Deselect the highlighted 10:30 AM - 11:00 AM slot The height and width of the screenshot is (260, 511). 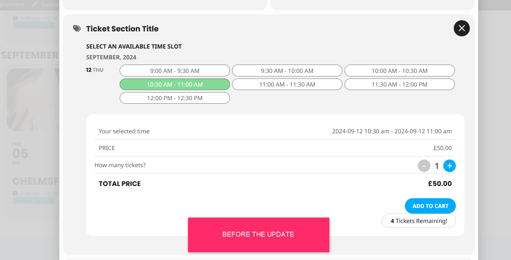coord(175,84)
